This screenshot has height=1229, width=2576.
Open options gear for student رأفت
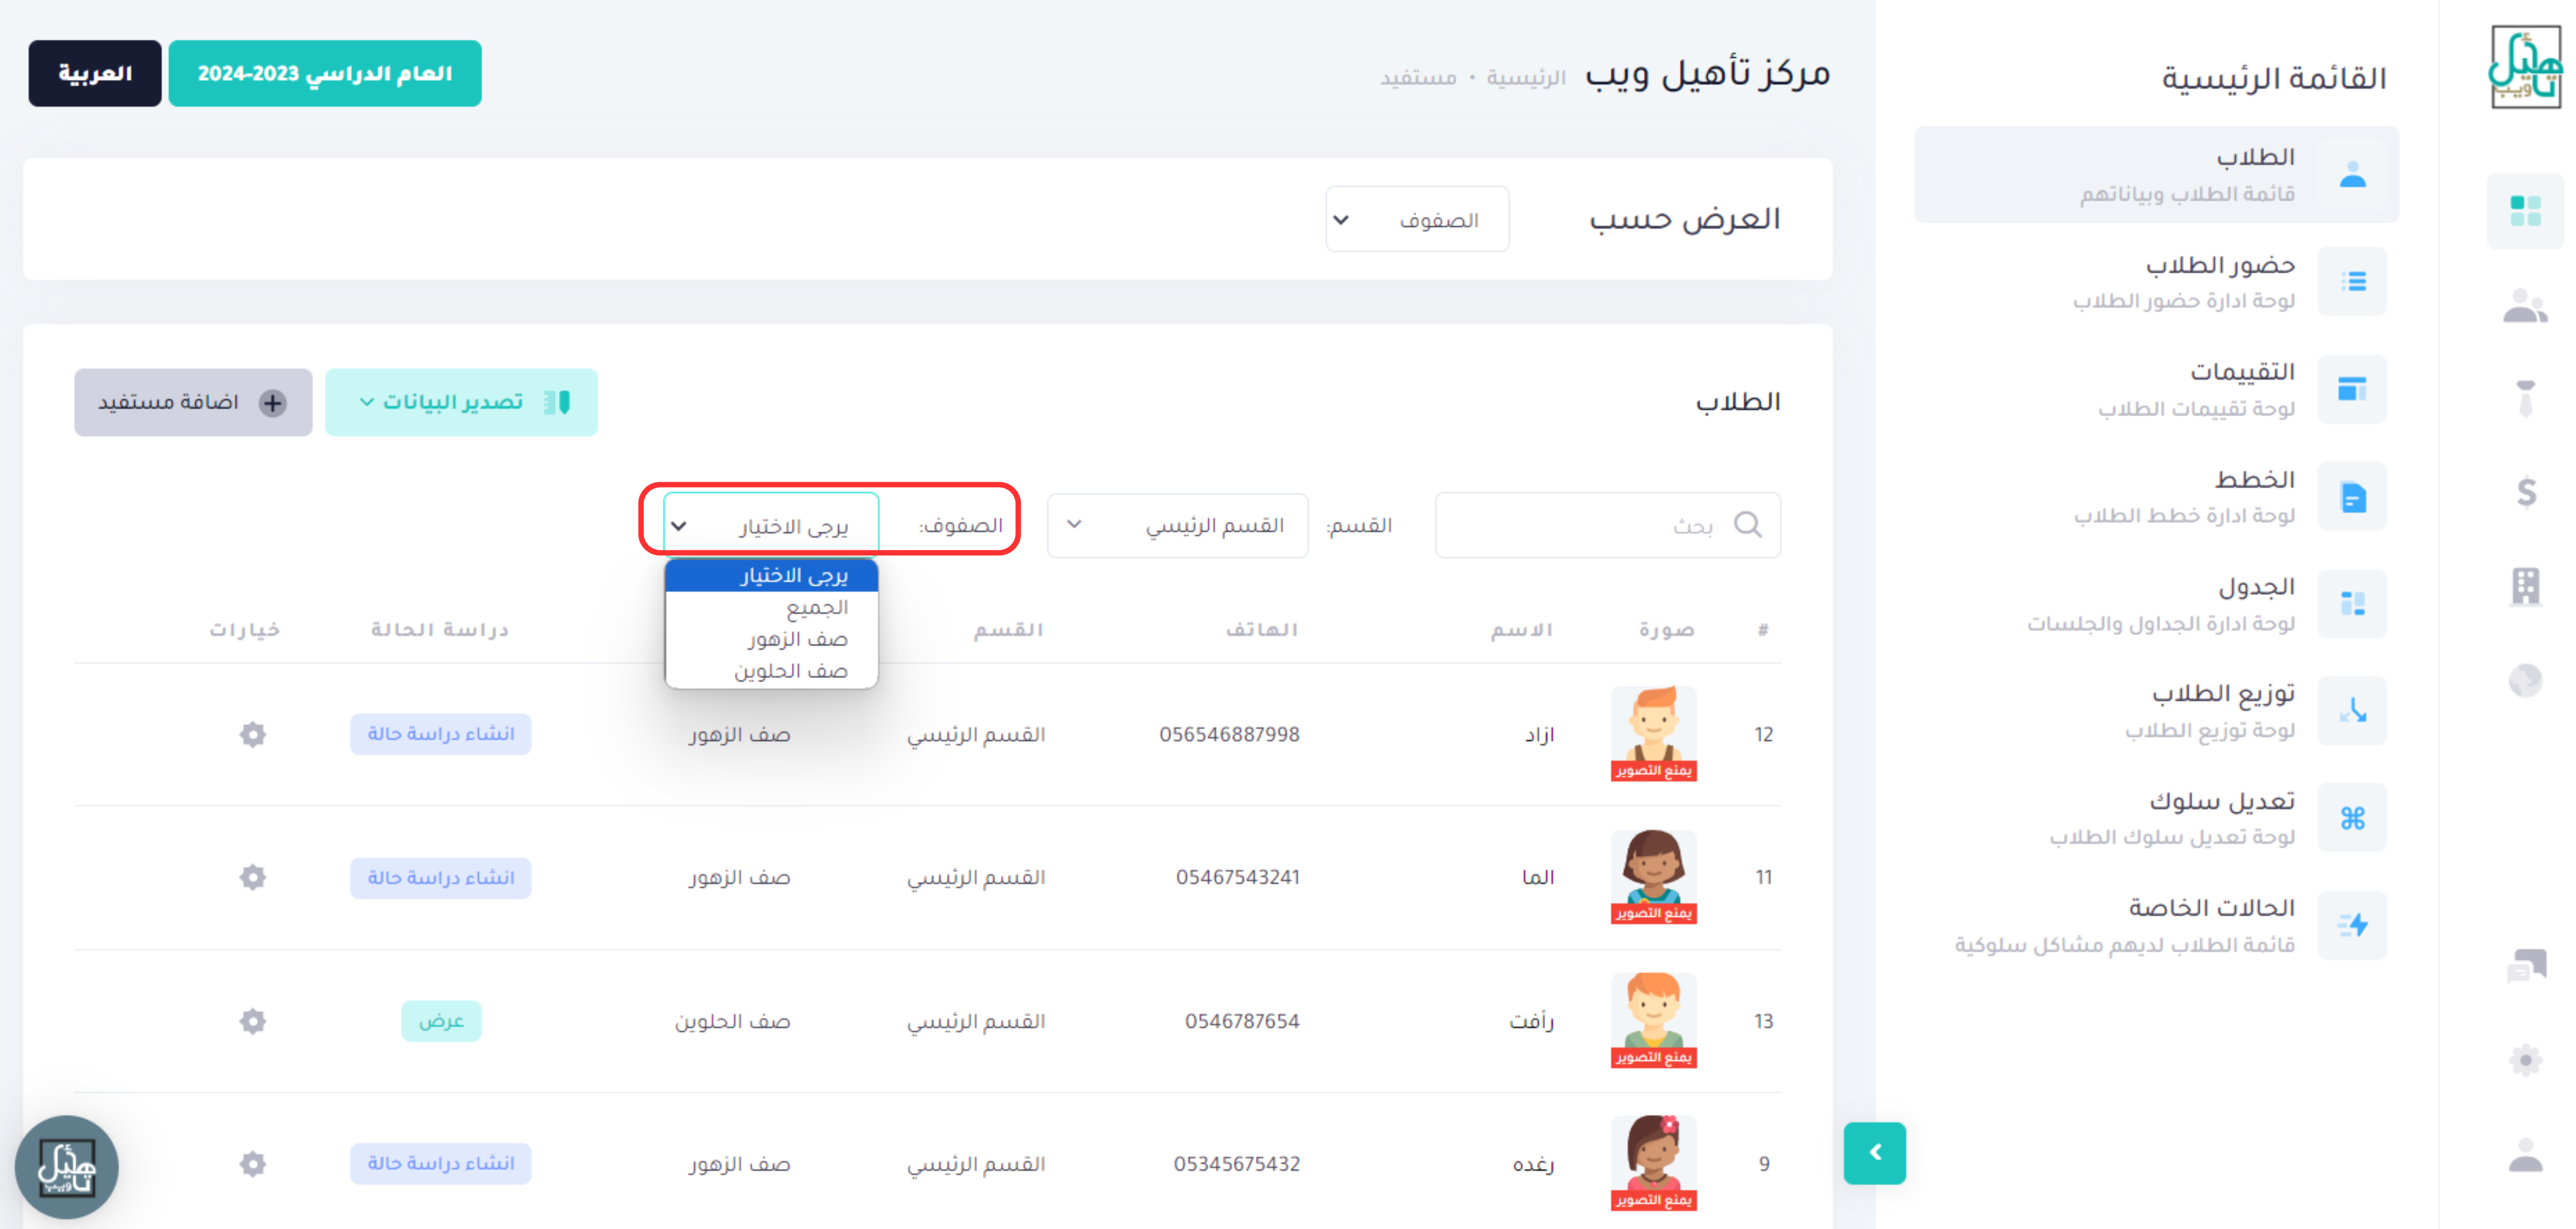click(253, 1021)
